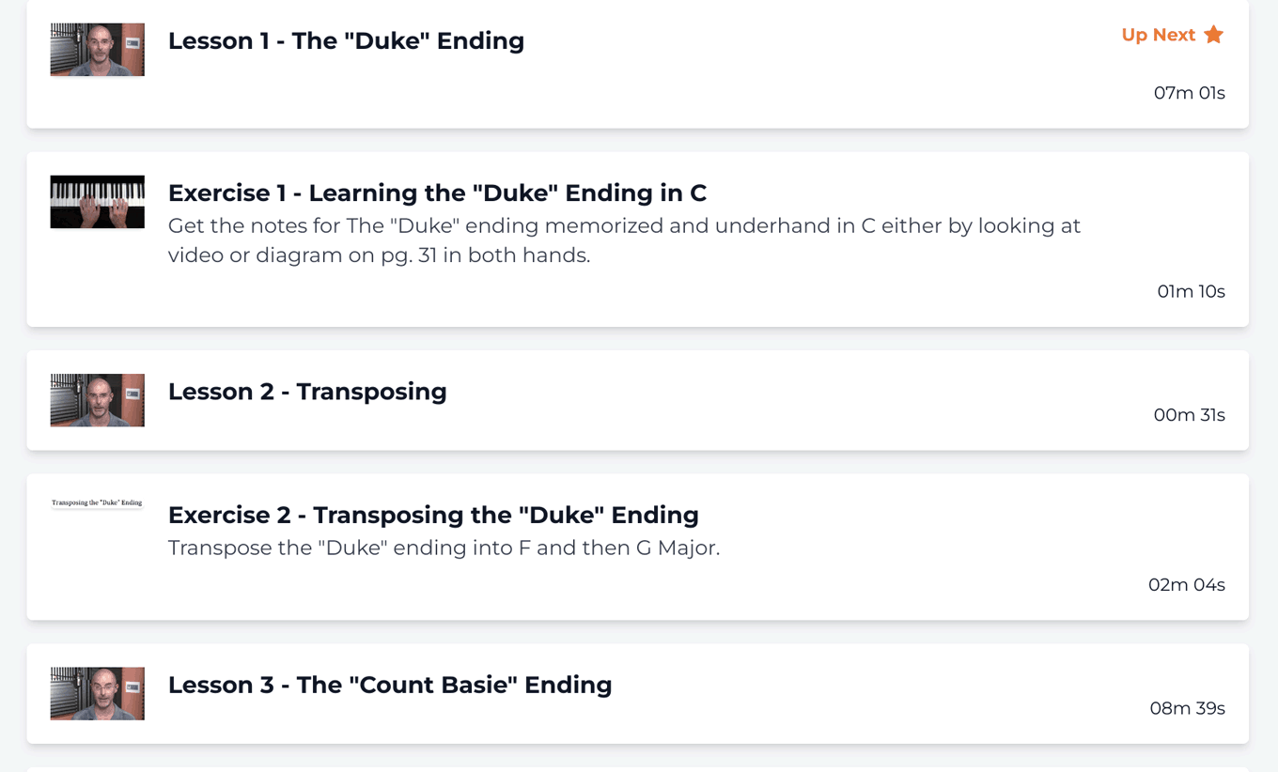Click the Up Next label
Screen dimensions: 1278x772
[x=1158, y=35]
